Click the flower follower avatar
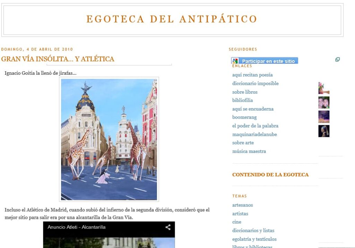The height and width of the screenshot is (248, 355). click(x=324, y=88)
